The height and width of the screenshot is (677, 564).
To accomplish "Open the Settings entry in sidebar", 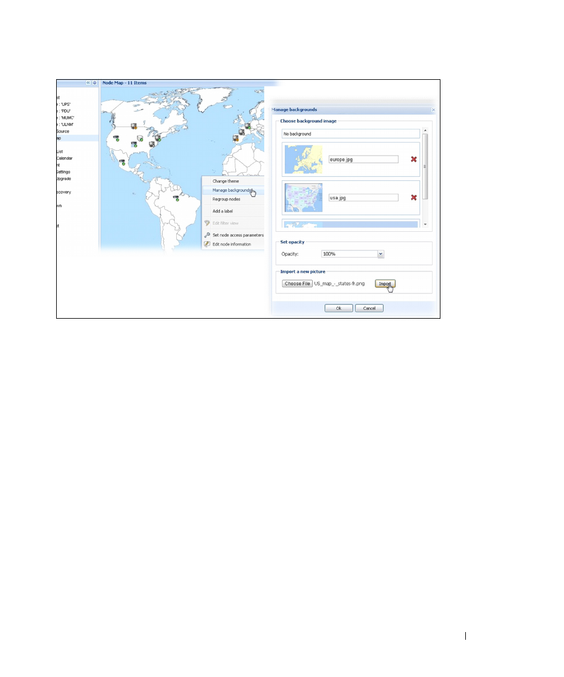I will (x=63, y=172).
